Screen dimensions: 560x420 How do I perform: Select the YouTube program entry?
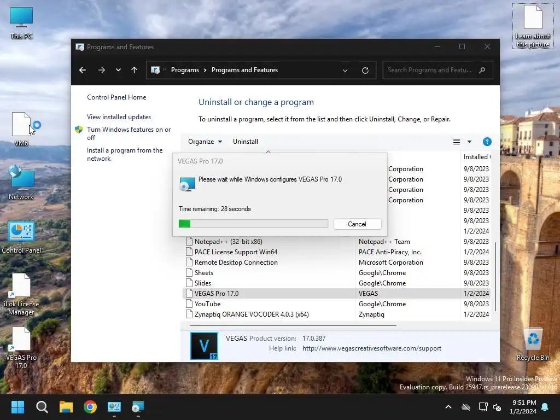pos(207,304)
